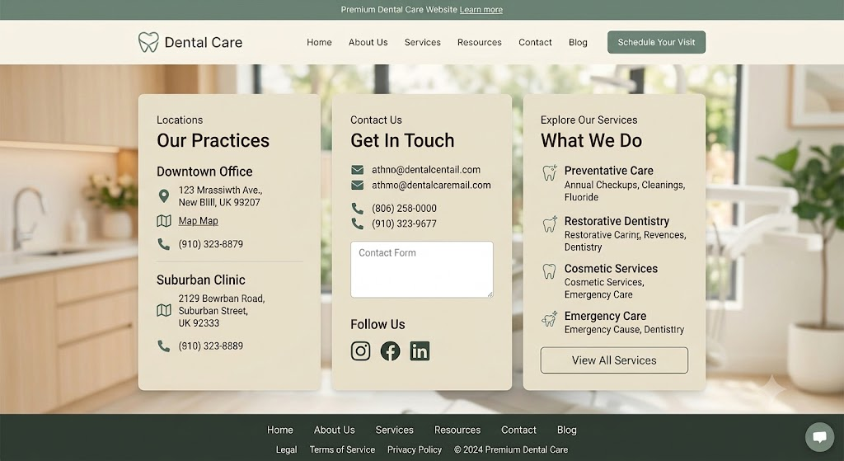Open Home in the footer
This screenshot has width=844, height=461.
[x=280, y=430]
